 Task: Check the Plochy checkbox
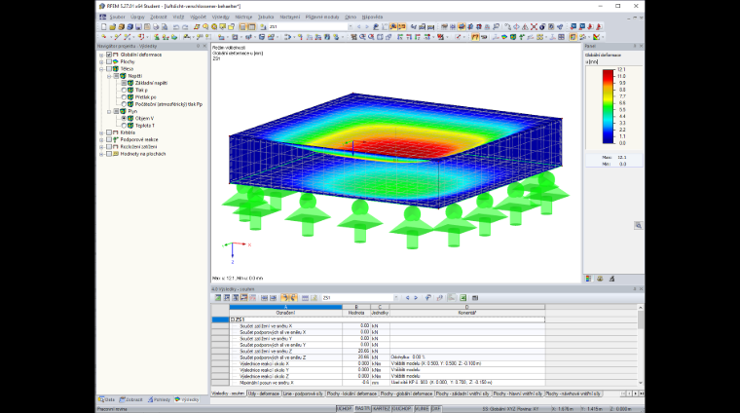pyautogui.click(x=109, y=61)
